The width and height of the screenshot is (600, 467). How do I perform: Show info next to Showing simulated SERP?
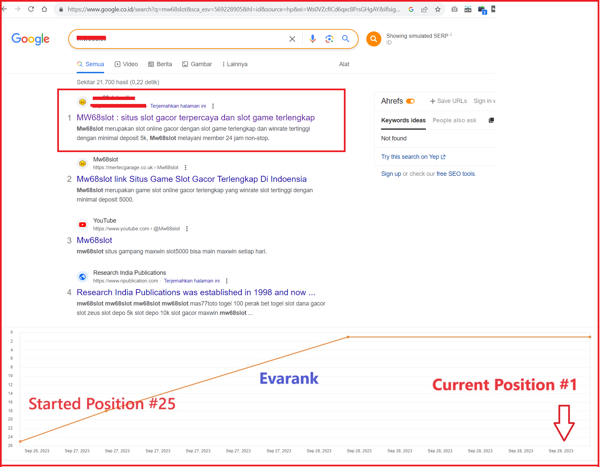coord(451,34)
